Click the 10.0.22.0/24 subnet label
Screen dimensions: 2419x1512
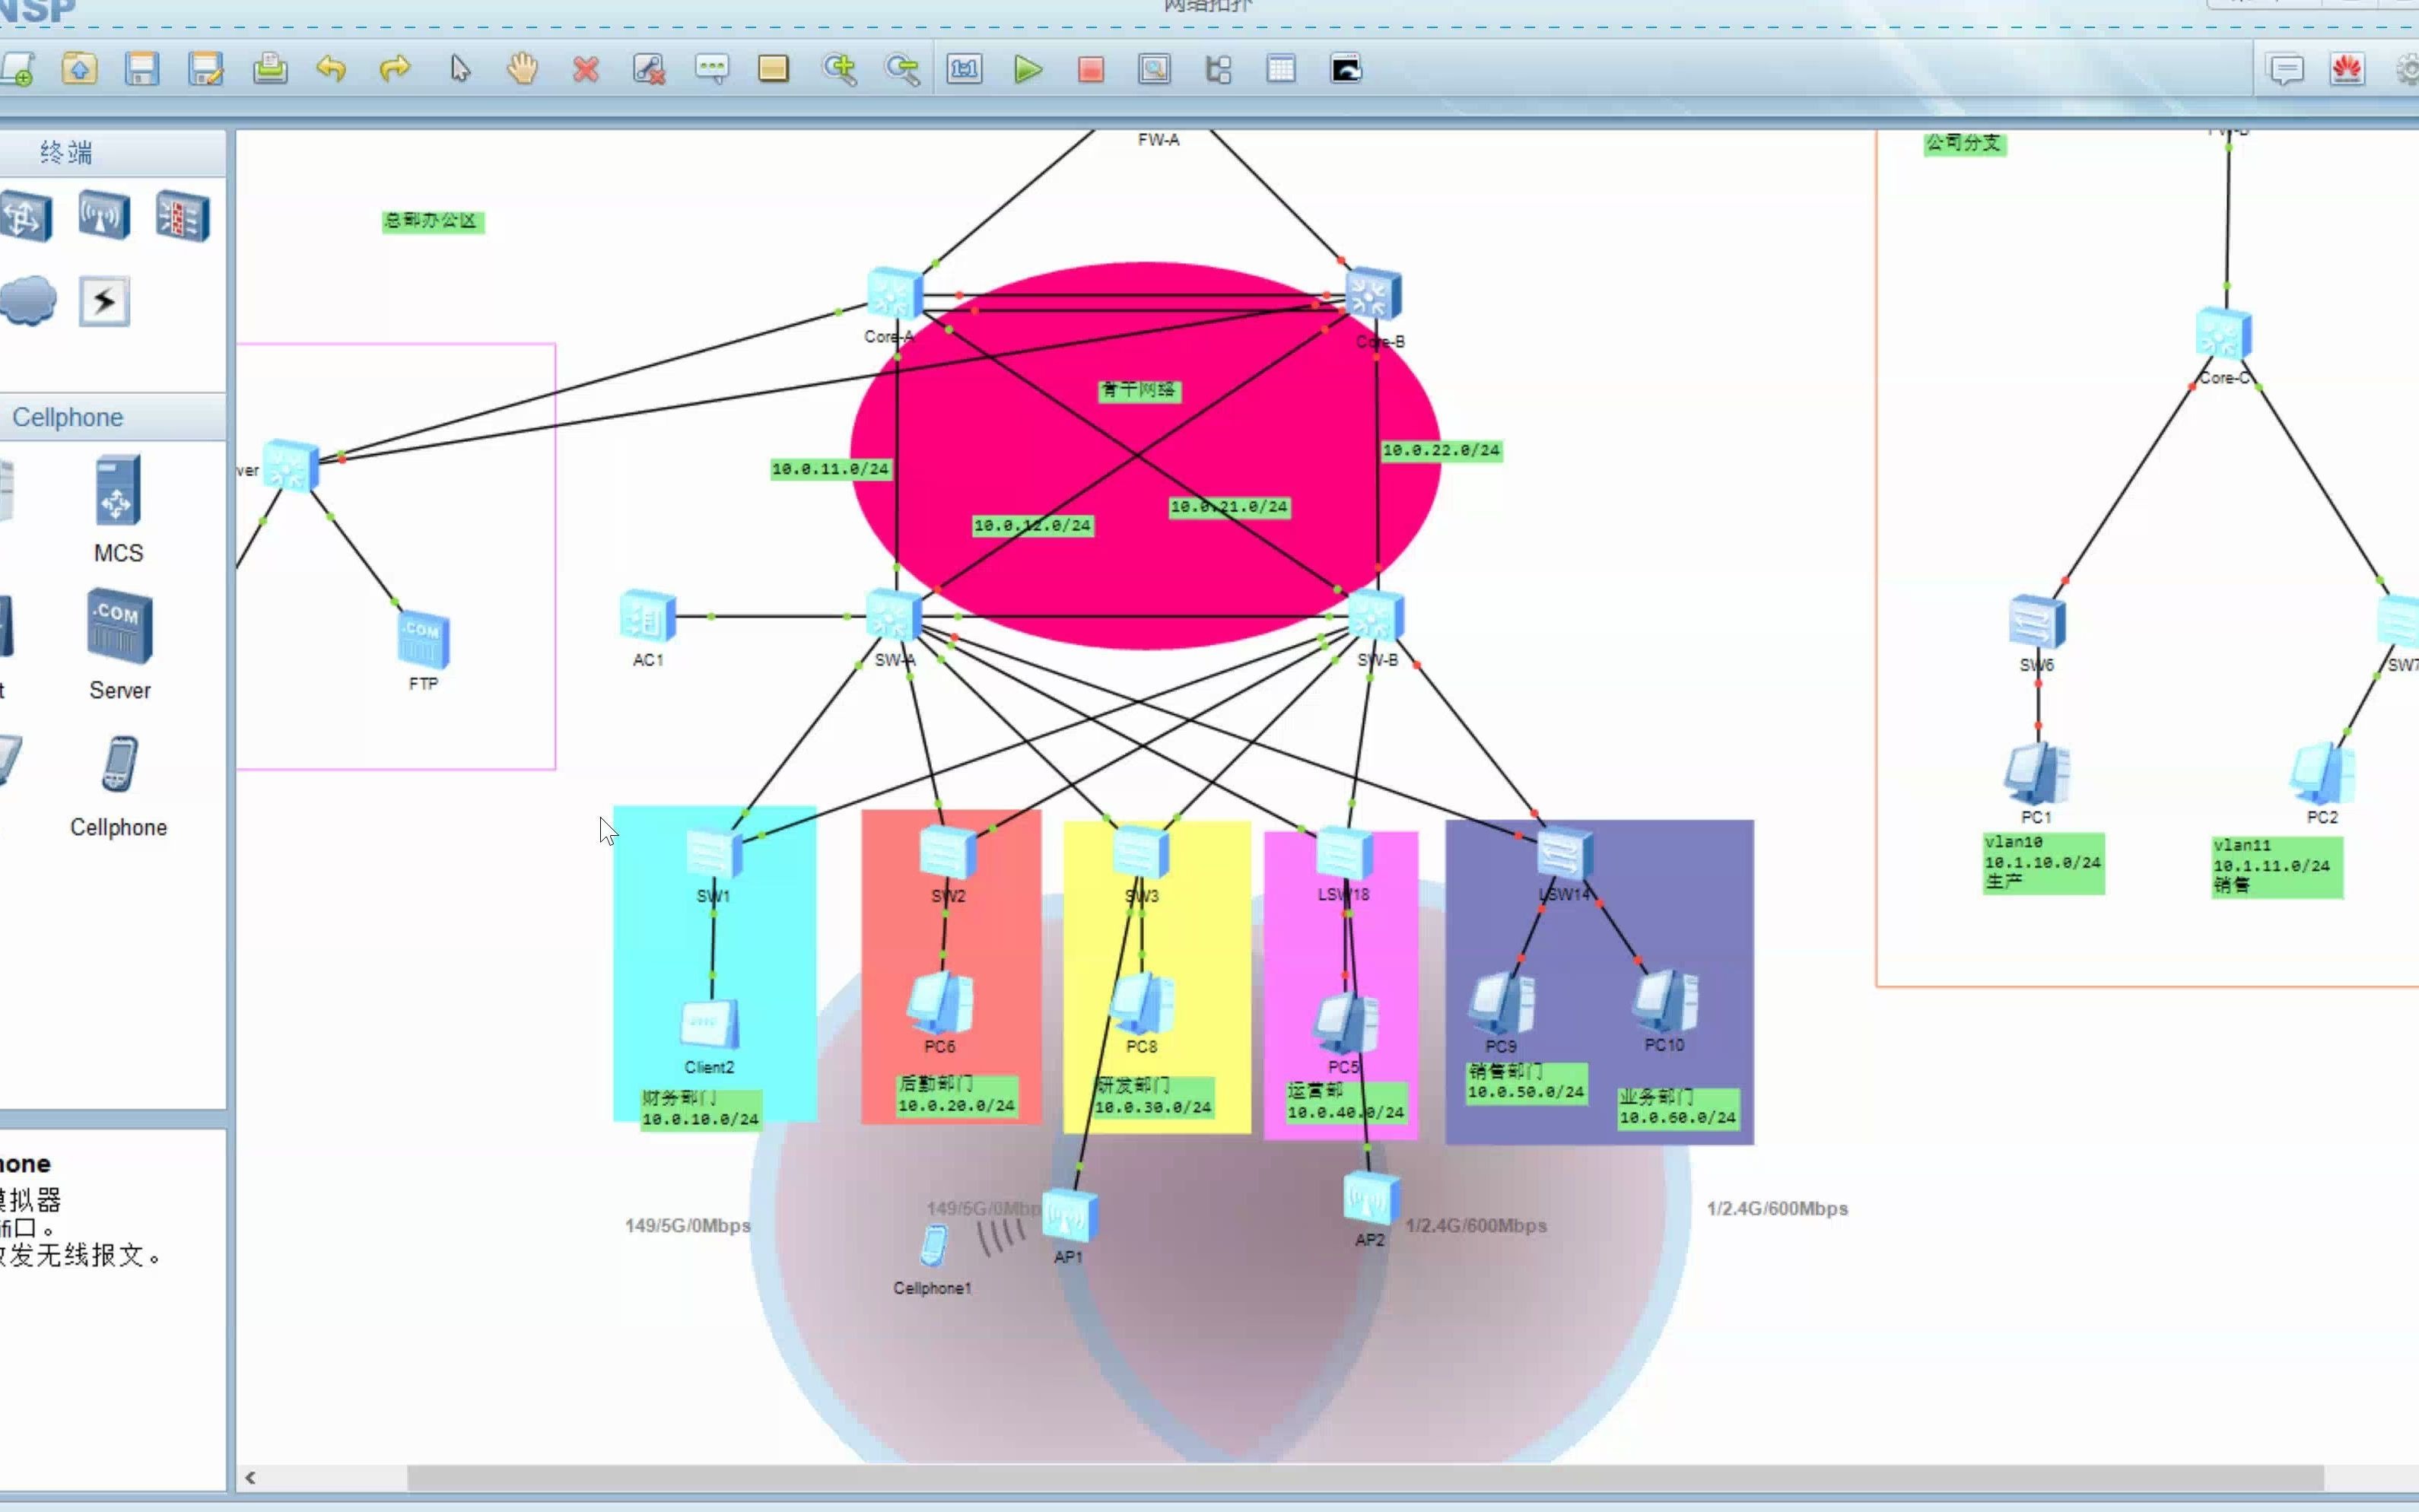tap(1441, 451)
